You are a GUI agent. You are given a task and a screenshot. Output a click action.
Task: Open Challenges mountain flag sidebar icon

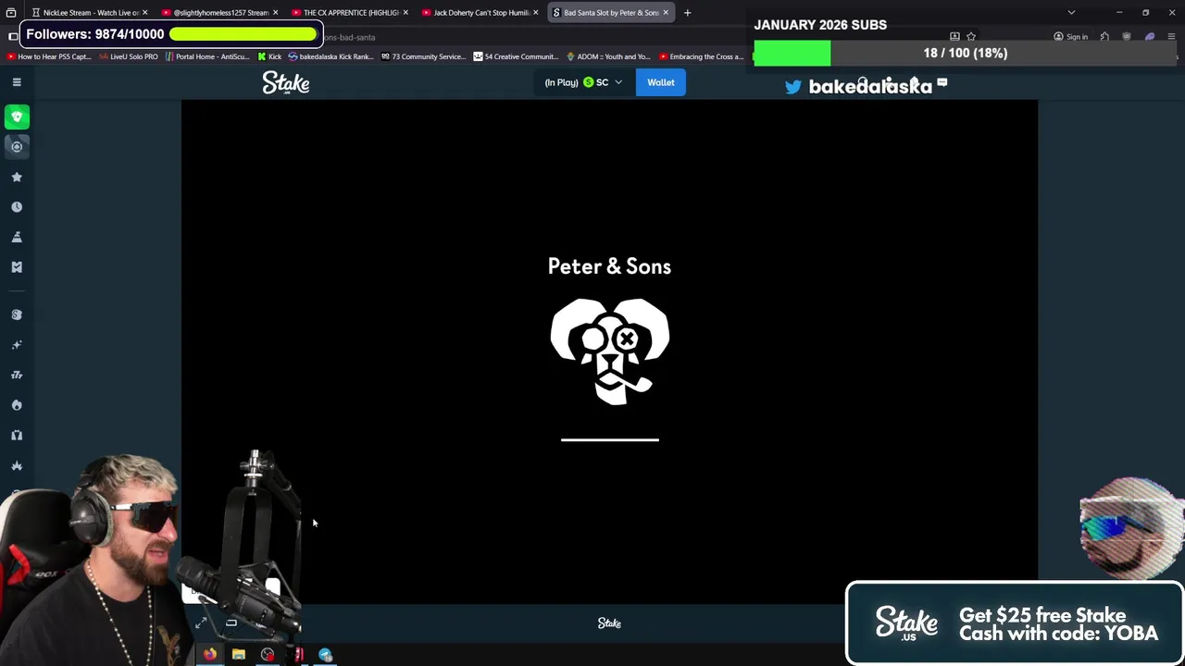pyautogui.click(x=17, y=237)
